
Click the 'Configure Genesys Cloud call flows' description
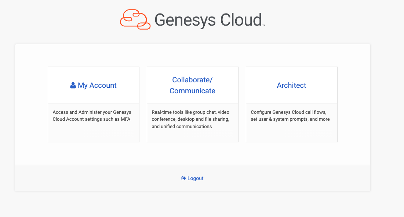[290, 116]
